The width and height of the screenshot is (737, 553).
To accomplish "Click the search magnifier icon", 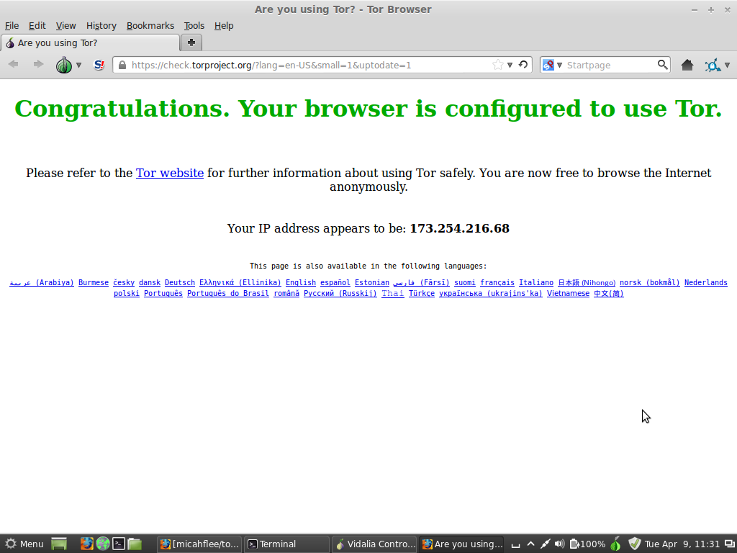I will point(661,65).
